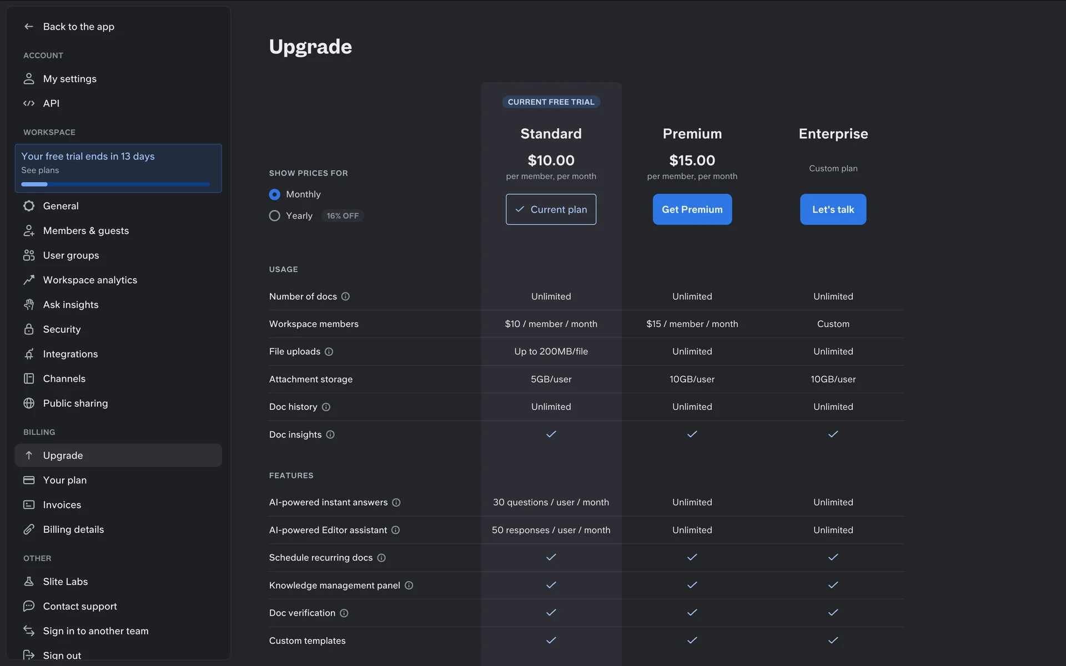Click the back arrow icon

click(x=29, y=27)
